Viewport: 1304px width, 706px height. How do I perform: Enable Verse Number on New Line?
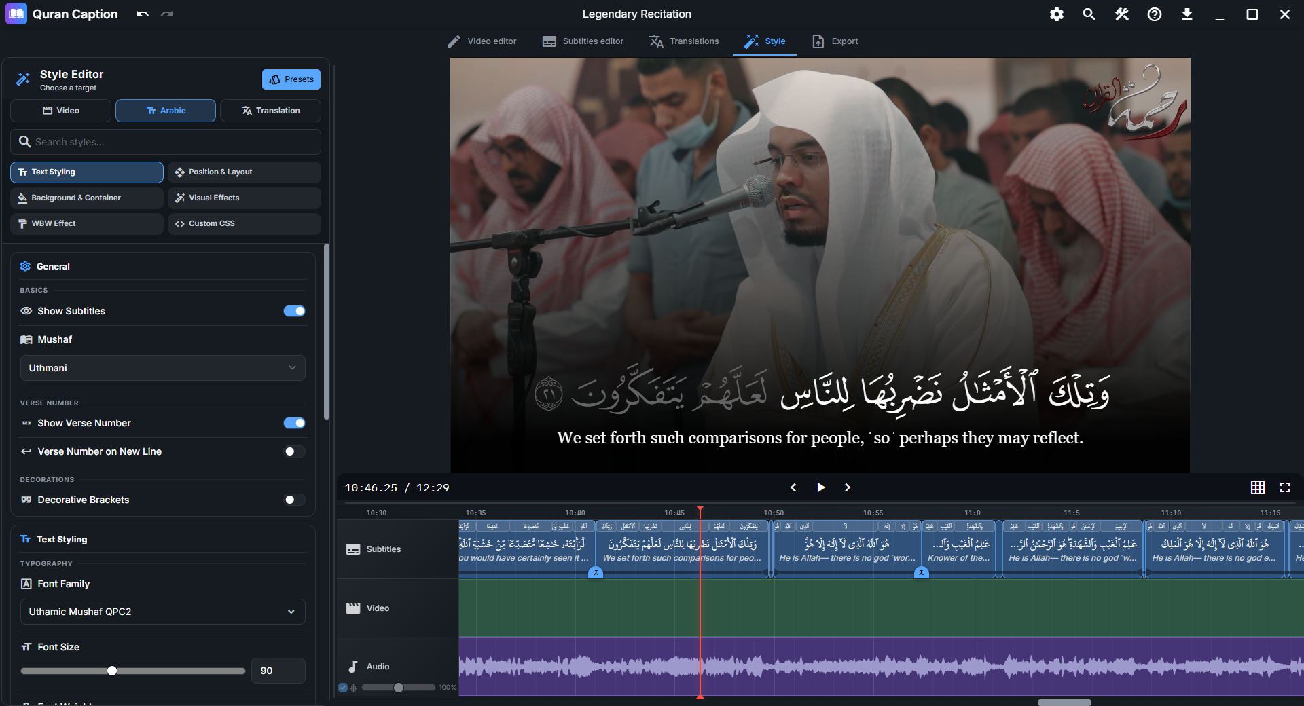294,451
